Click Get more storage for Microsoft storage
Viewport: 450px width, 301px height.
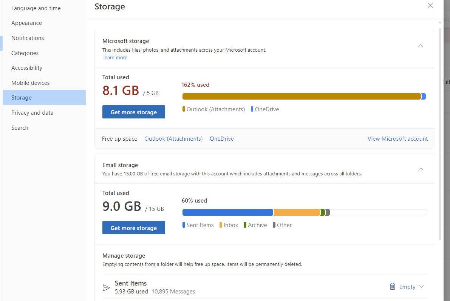[133, 112]
